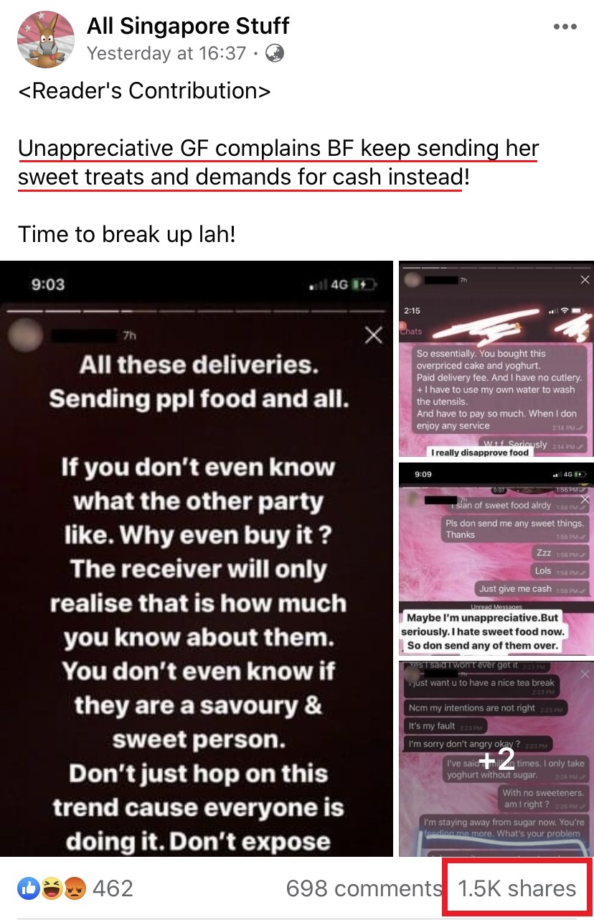
Task: Tap the public globe privacy icon
Action: click(x=274, y=53)
